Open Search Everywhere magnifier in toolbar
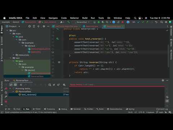The image size is (173, 130). pyautogui.click(x=161, y=22)
